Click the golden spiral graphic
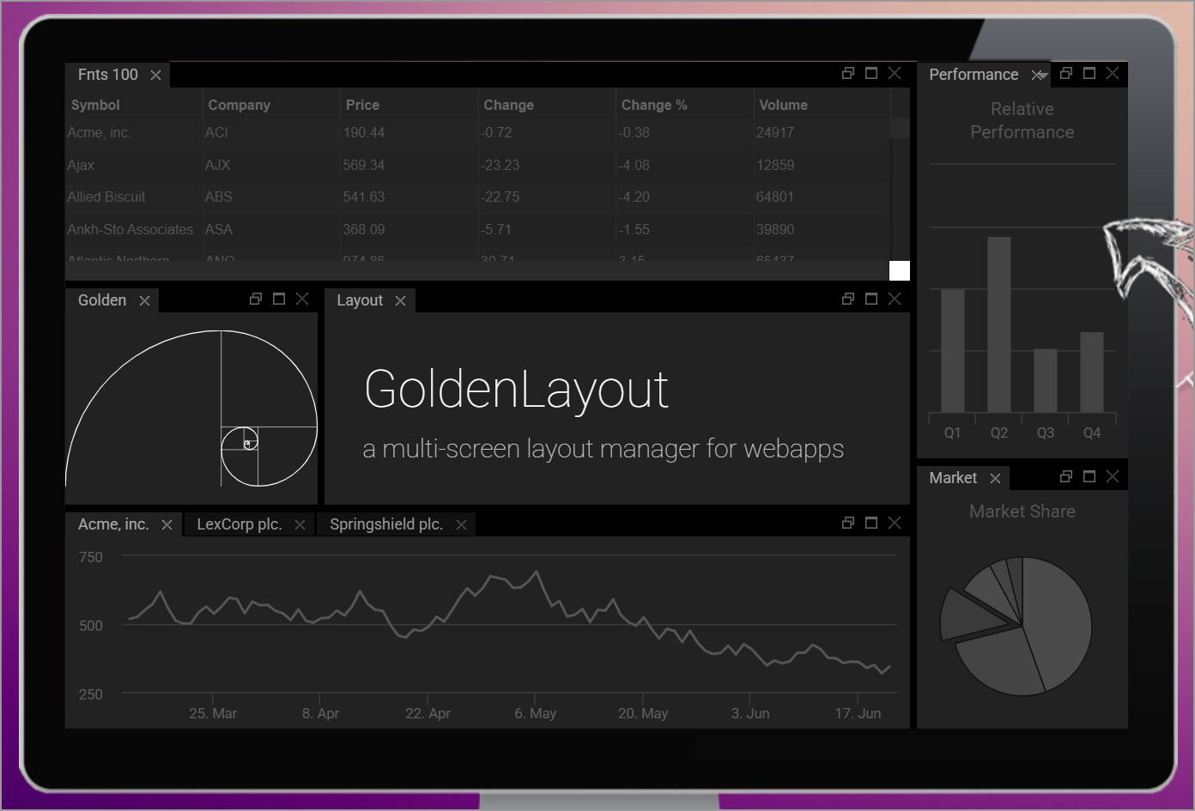1195x811 pixels. point(191,409)
